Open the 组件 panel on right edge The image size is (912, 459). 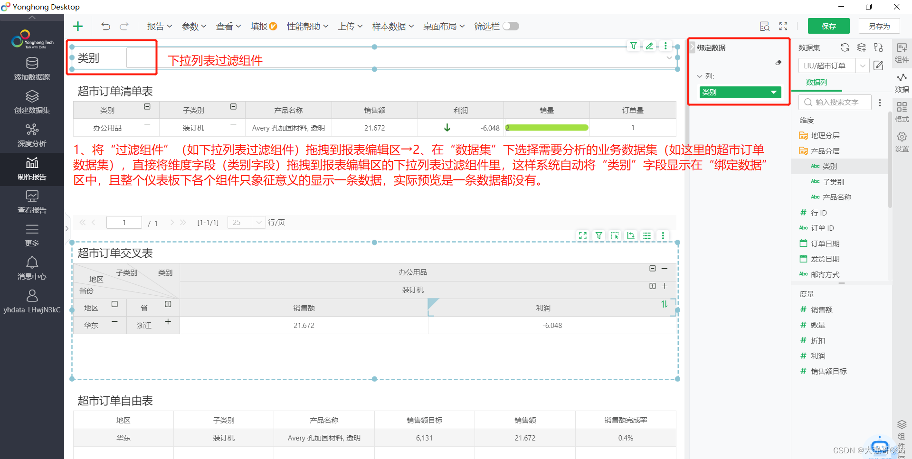[x=902, y=52]
